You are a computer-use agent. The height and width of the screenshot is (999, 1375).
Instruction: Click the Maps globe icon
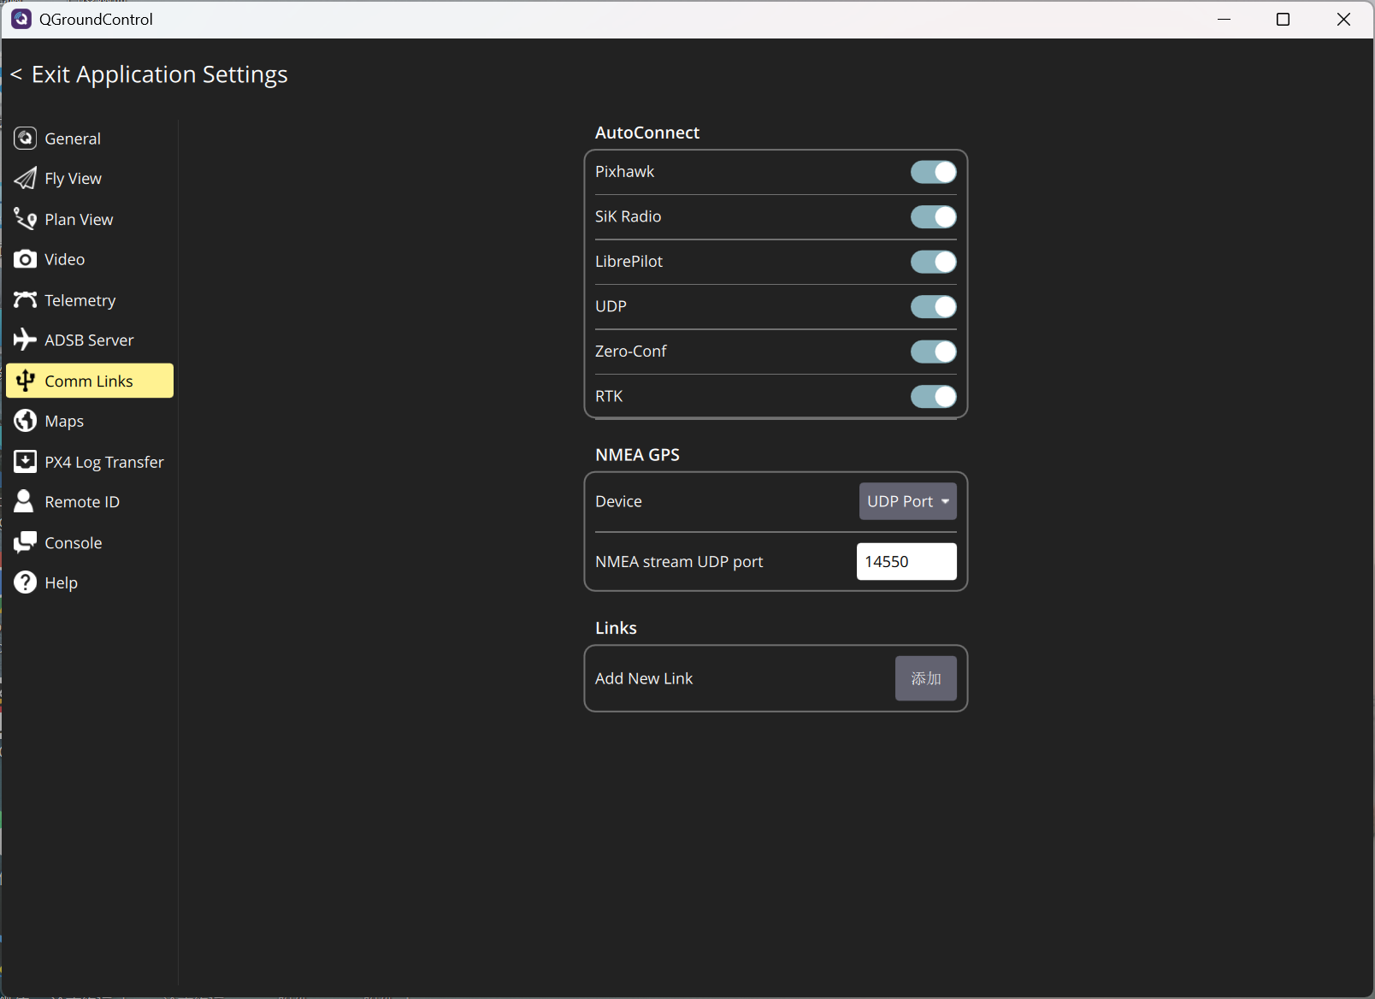coord(25,421)
